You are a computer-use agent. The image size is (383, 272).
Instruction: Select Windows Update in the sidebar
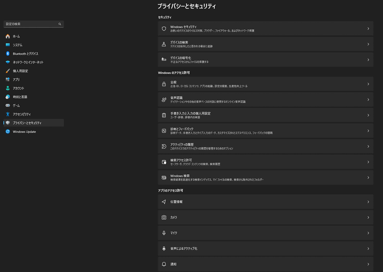[x=34, y=131]
